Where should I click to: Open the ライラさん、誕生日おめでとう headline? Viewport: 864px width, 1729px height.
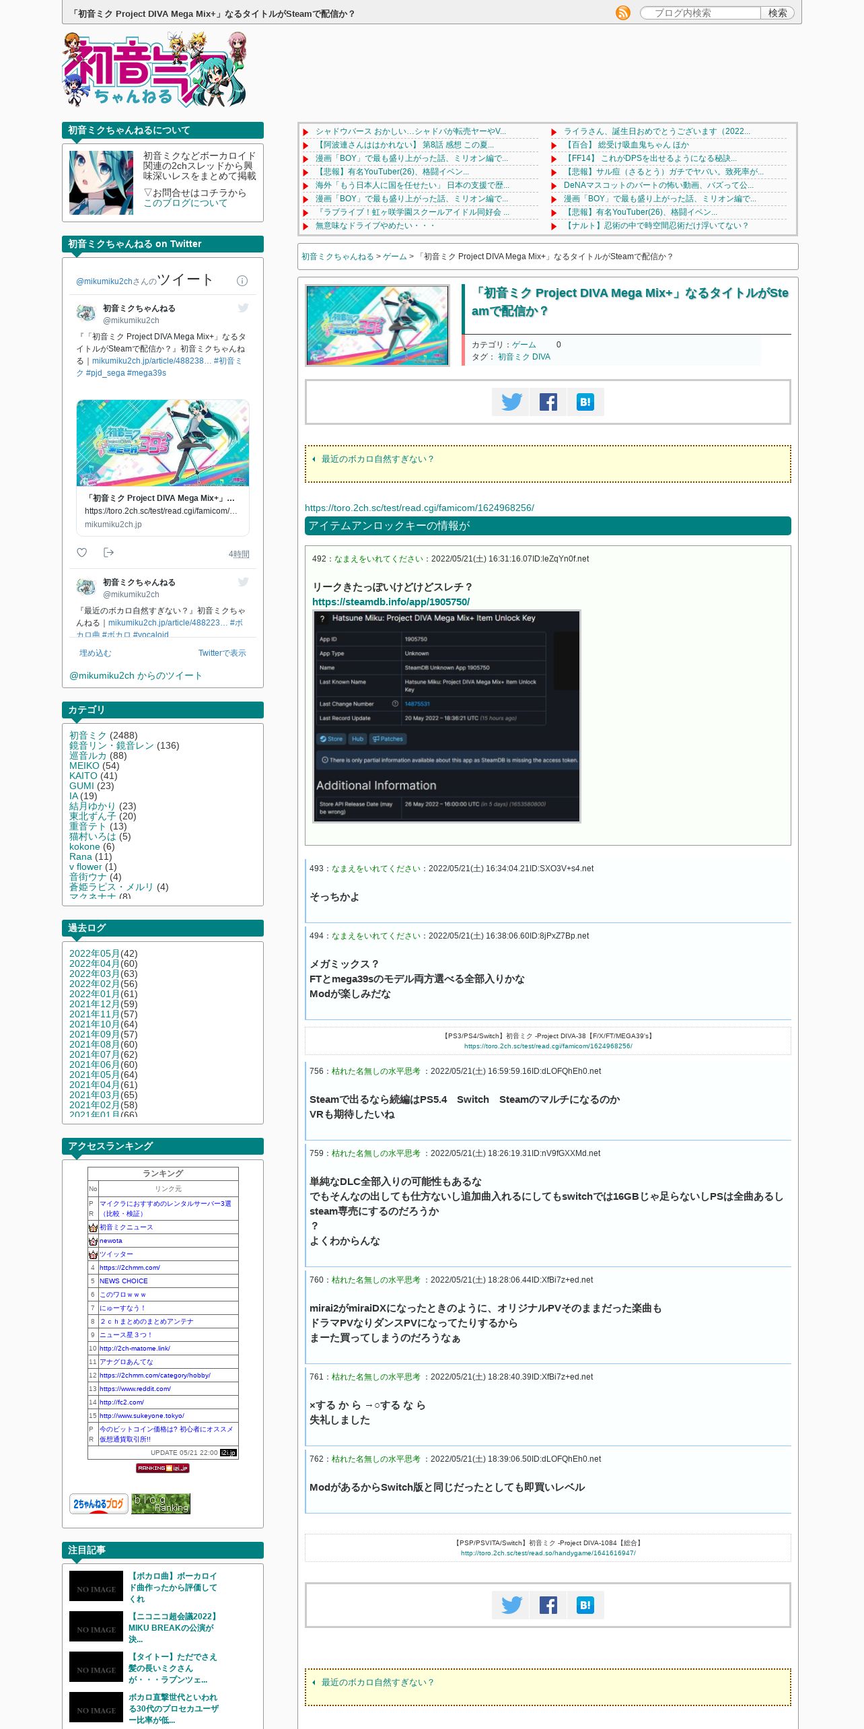click(x=657, y=131)
